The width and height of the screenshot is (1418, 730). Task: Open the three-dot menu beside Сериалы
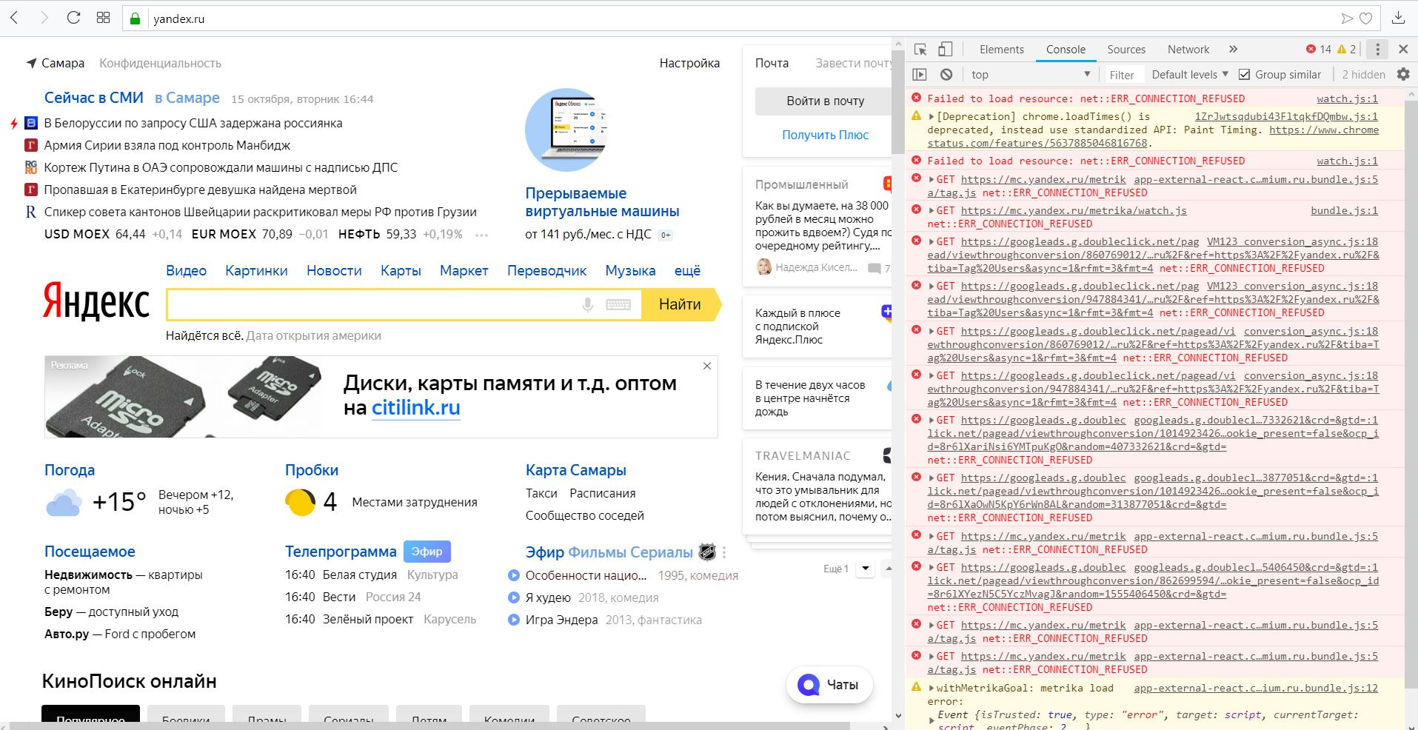[x=724, y=552]
